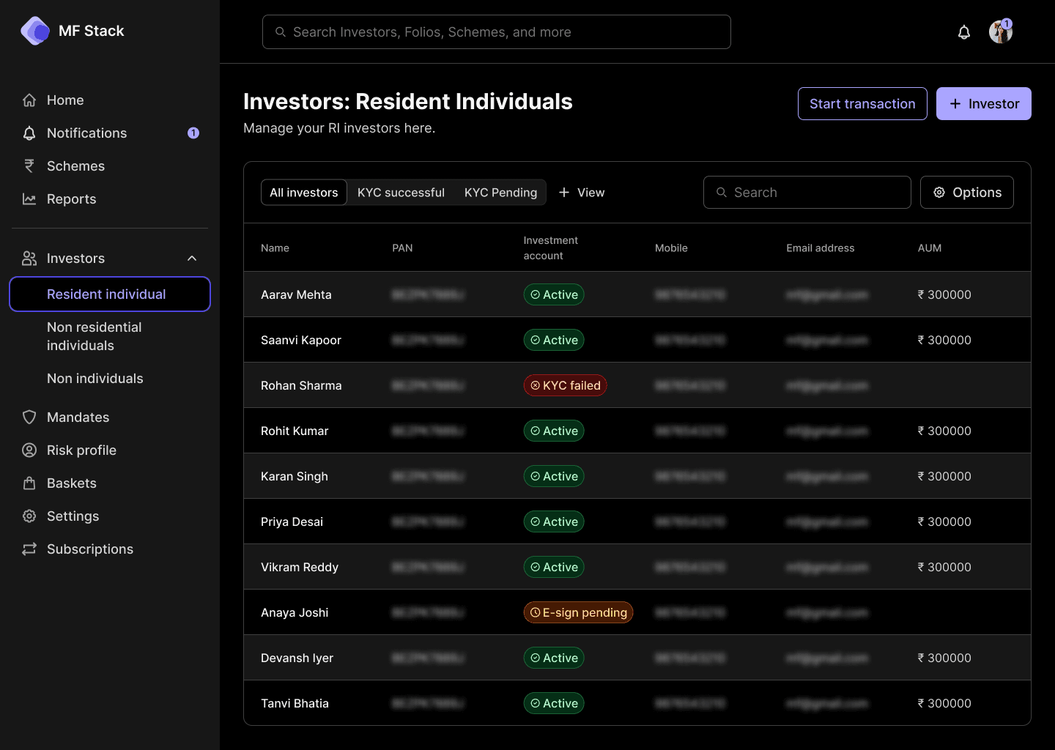Click the investor table search field

click(807, 192)
